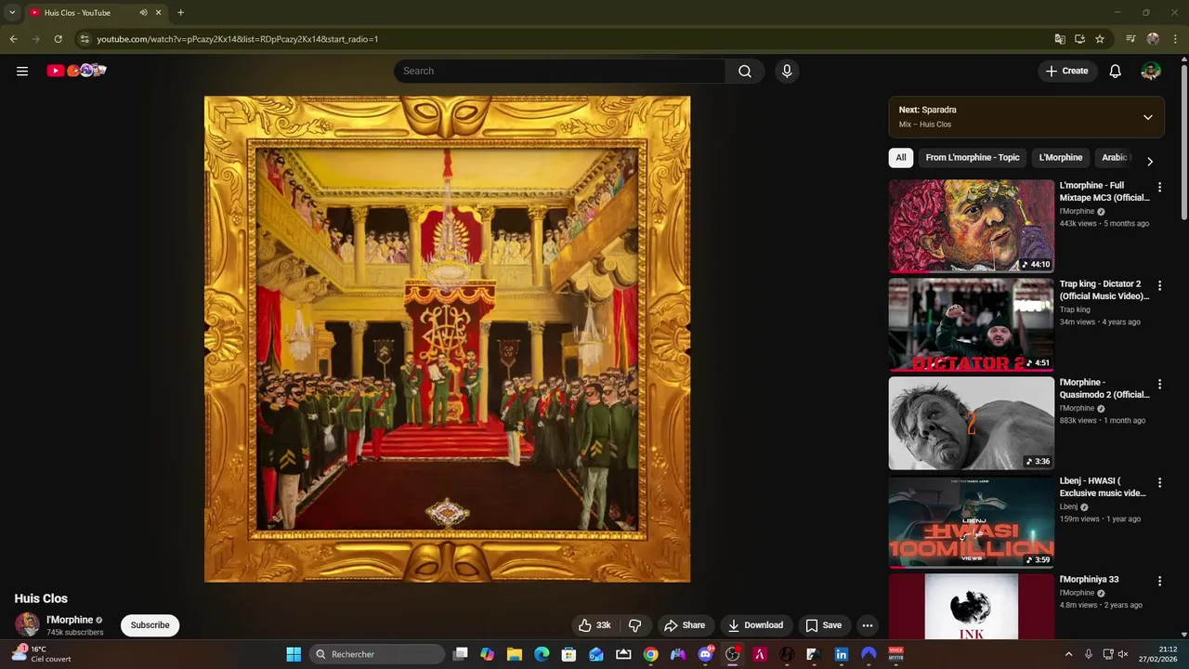The width and height of the screenshot is (1189, 669).
Task: Open more actions ellipsis under video
Action: (x=867, y=625)
